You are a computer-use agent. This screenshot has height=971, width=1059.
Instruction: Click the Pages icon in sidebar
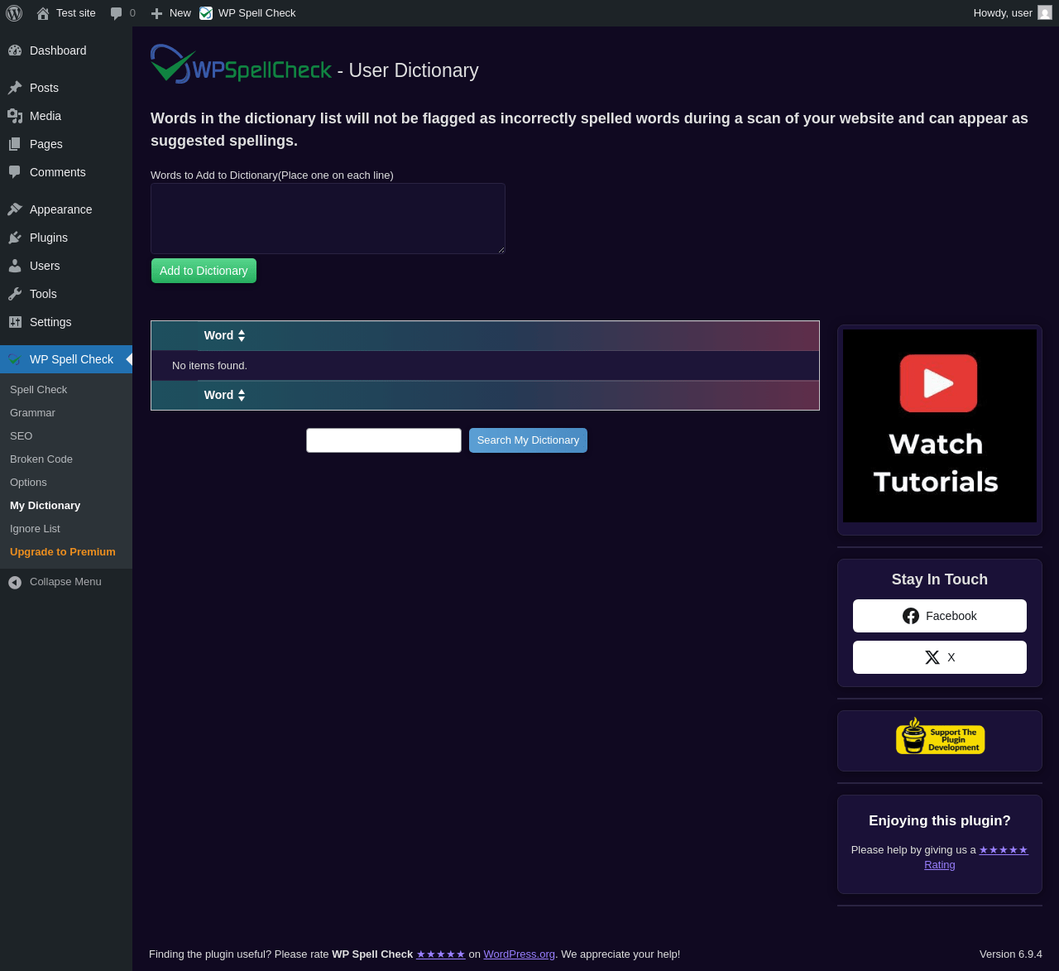(15, 144)
